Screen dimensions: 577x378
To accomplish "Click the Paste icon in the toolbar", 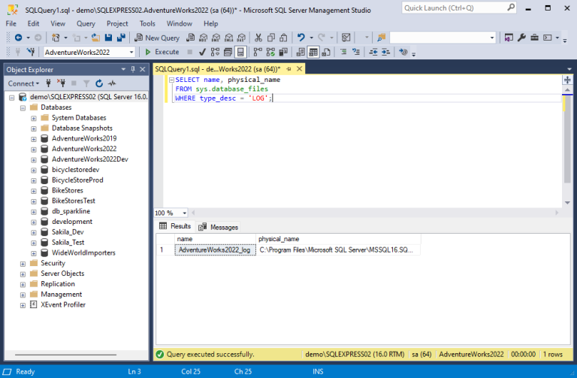I will 283,38.
